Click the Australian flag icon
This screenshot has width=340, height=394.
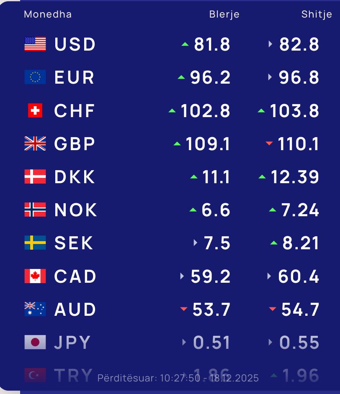pos(35,310)
